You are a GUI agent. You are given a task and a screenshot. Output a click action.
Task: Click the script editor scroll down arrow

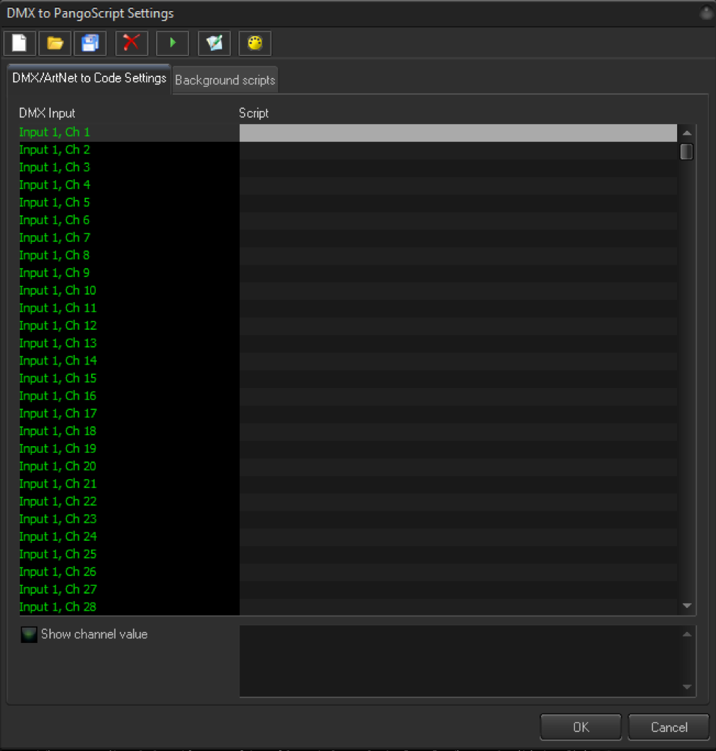click(687, 687)
